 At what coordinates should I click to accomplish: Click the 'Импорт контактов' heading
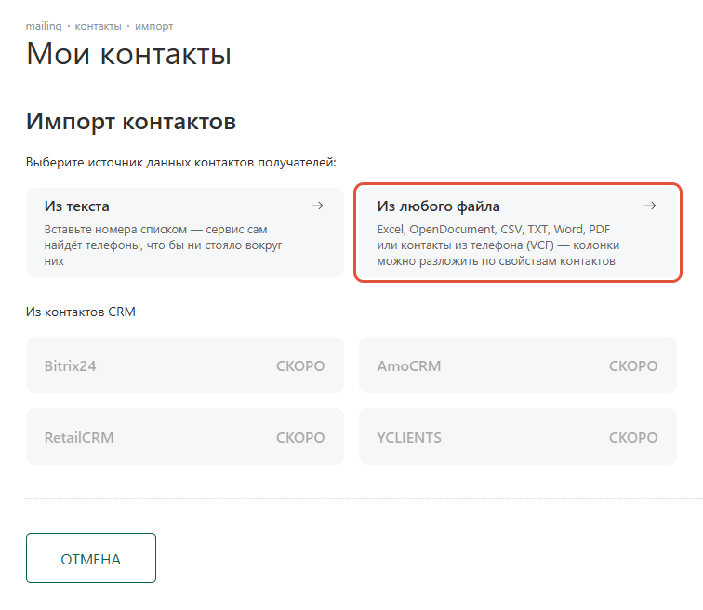pos(131,122)
